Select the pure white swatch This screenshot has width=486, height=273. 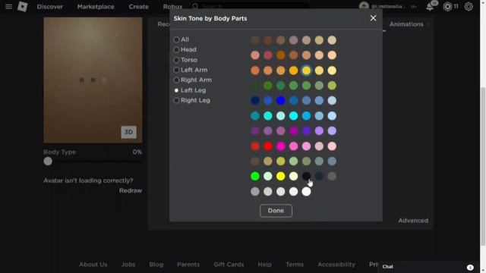pyautogui.click(x=306, y=192)
